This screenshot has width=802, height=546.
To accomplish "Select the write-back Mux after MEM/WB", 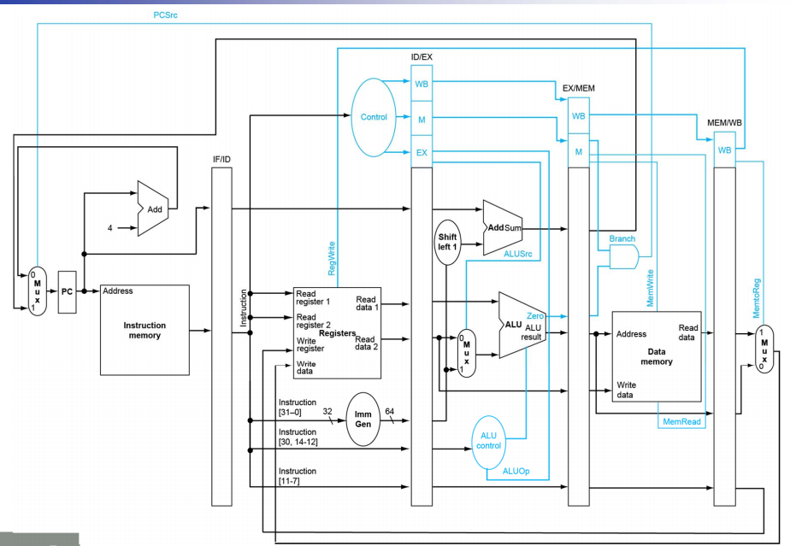I will (x=764, y=349).
